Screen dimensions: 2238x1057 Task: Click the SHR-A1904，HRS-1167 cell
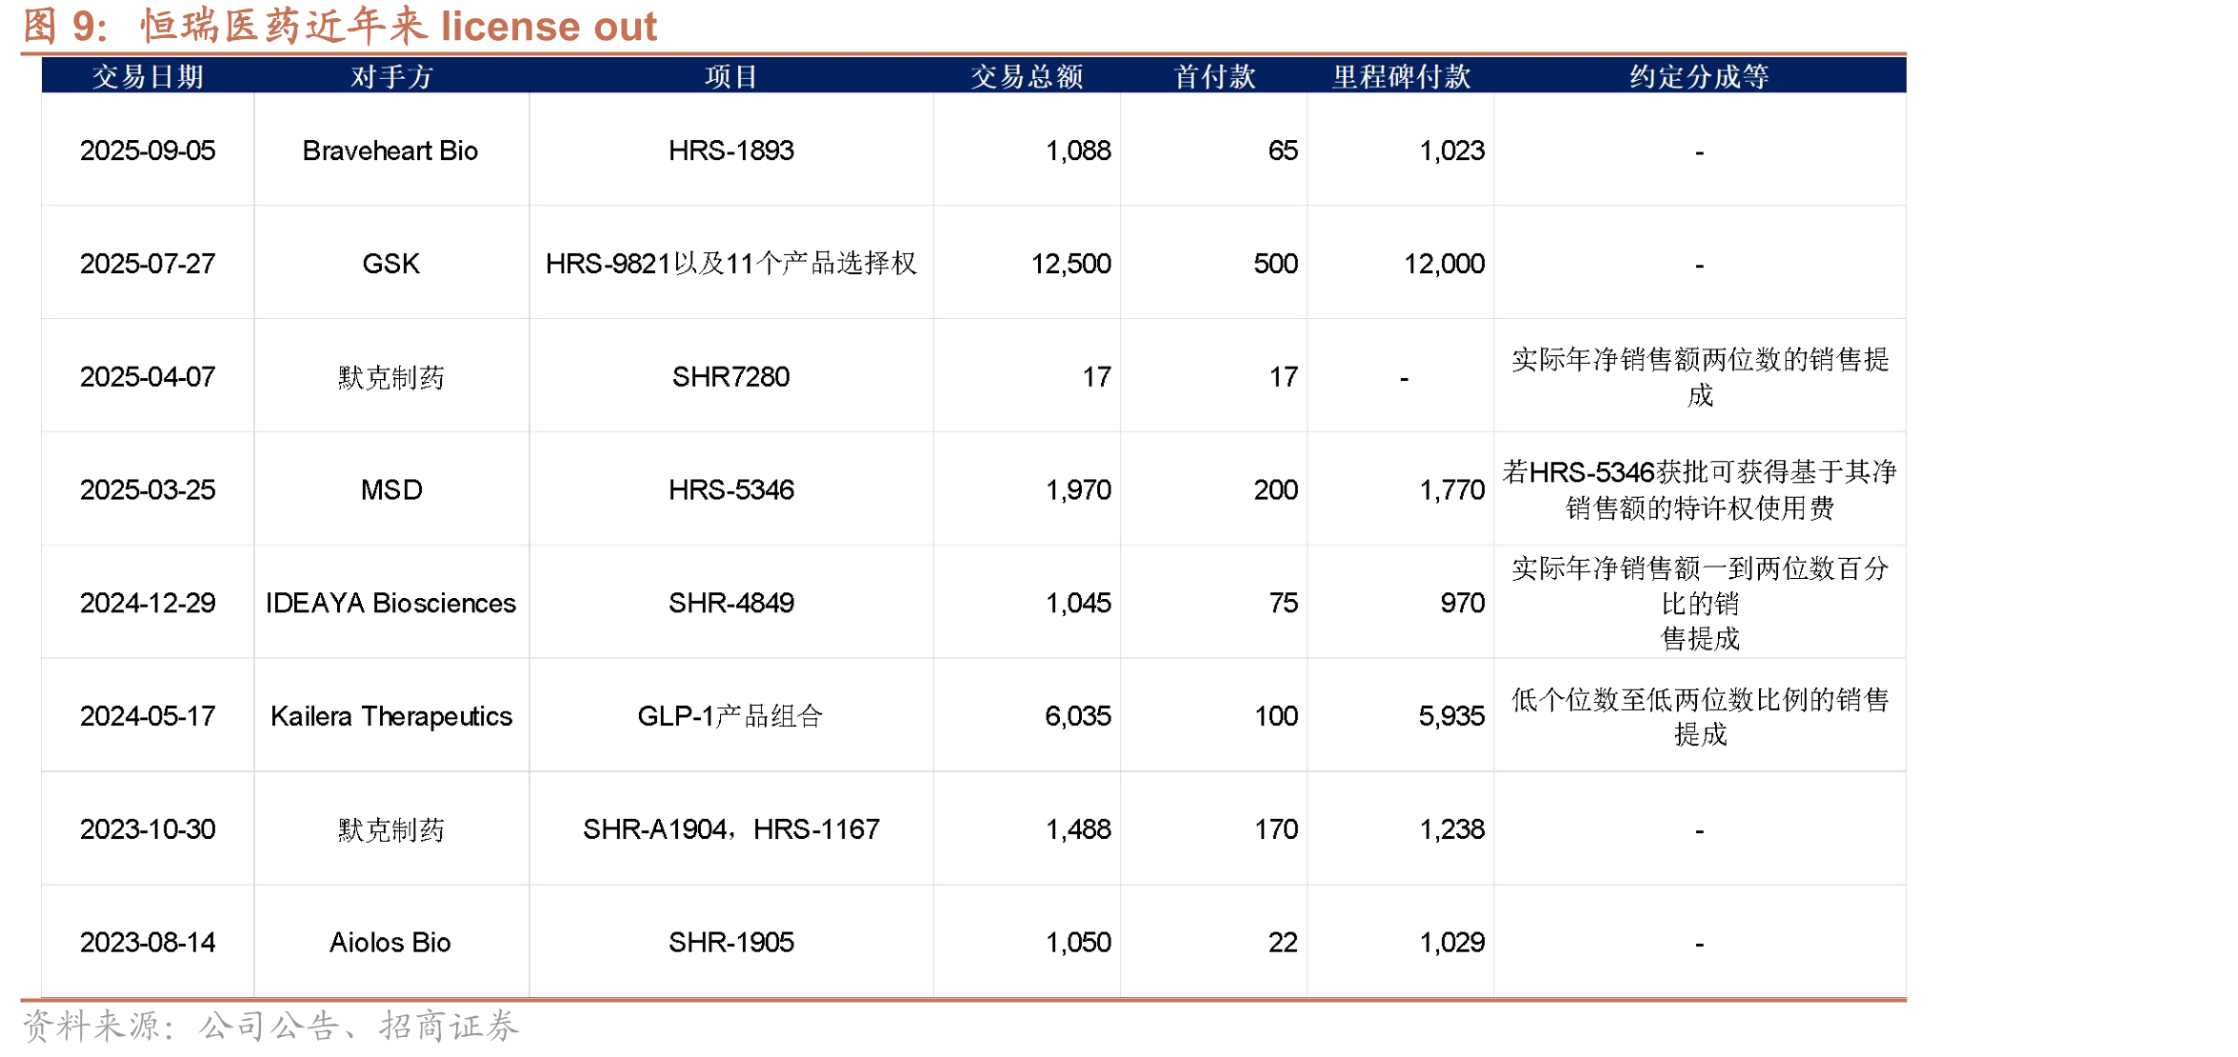click(730, 830)
